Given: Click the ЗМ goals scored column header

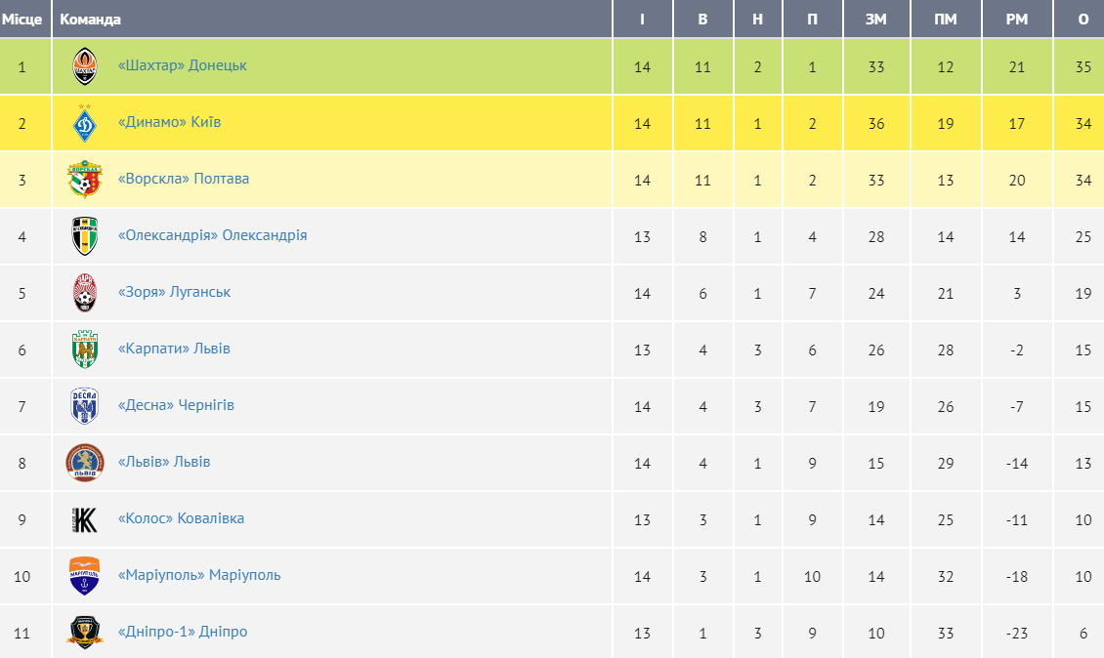Looking at the screenshot, I should pyautogui.click(x=875, y=20).
